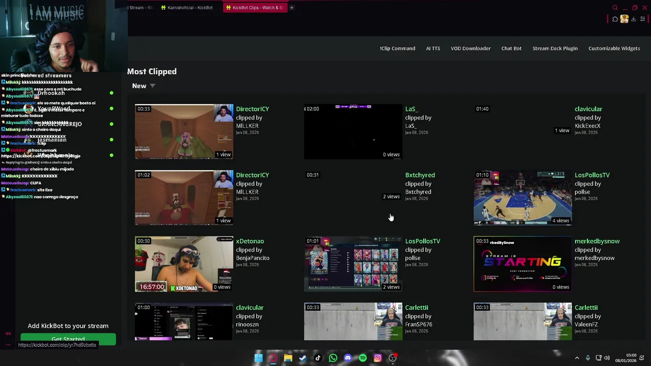Open the browser extensions cube icon
The height and width of the screenshot is (366, 651).
pos(615,19)
